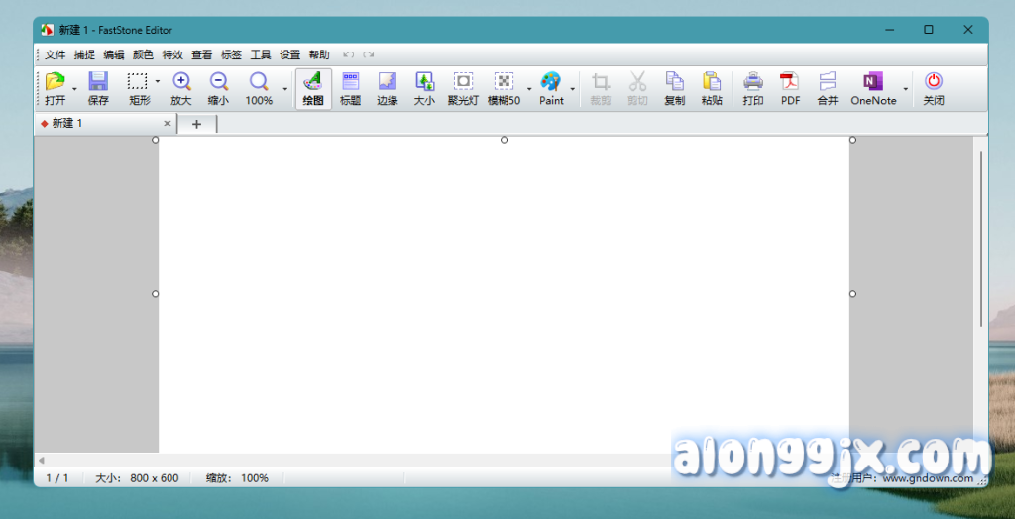Select the 放大 (Zoom In) magnifier tool
This screenshot has height=519, width=1015.
coord(181,88)
